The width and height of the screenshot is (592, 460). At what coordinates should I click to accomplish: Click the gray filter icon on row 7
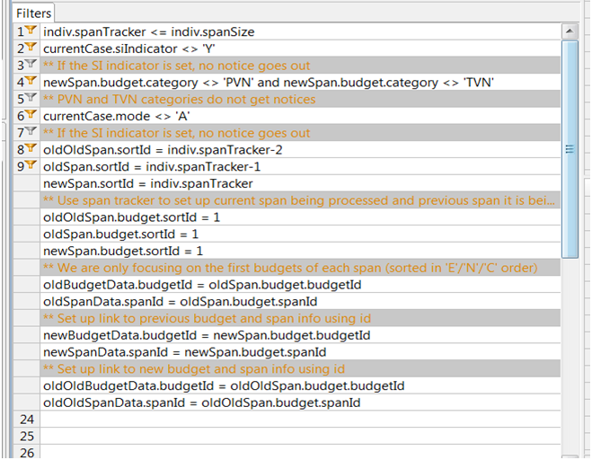[31, 130]
